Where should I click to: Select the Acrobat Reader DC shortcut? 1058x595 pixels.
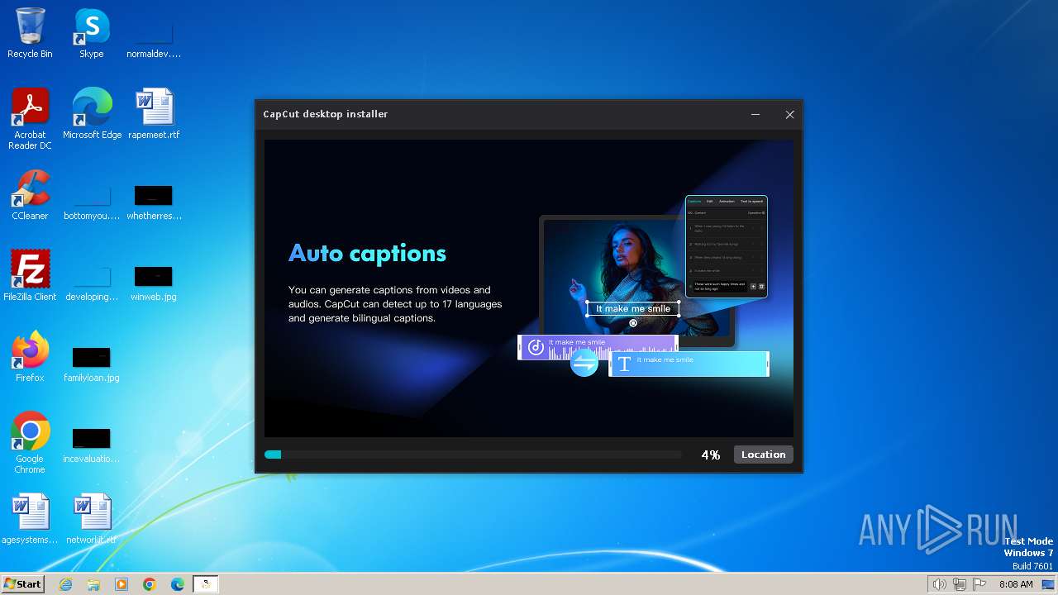[30, 119]
